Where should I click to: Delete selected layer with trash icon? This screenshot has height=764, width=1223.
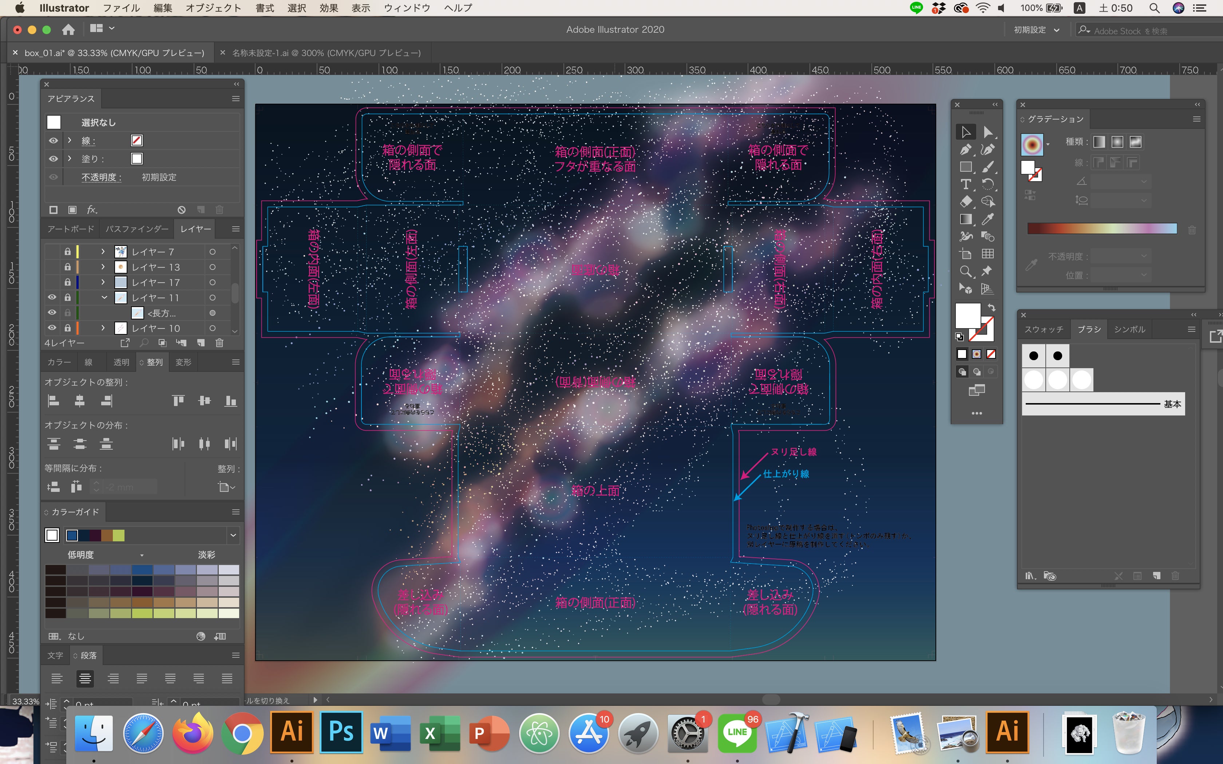pyautogui.click(x=219, y=343)
